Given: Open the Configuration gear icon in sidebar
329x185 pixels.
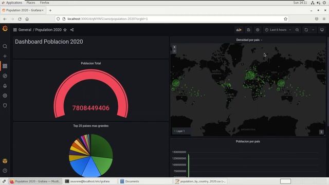Looking at the screenshot, I should click(5, 96).
